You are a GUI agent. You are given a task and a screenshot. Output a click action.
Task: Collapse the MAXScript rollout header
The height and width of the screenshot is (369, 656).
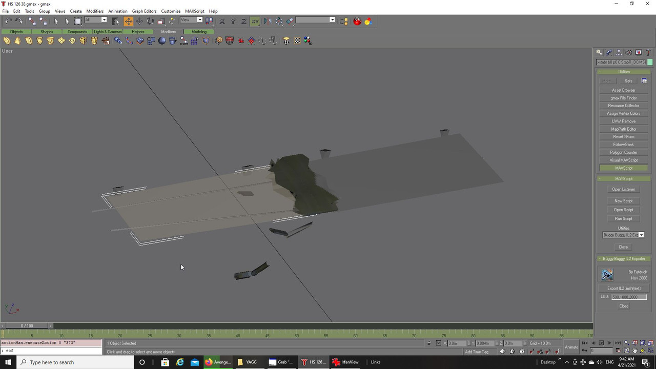click(624, 178)
